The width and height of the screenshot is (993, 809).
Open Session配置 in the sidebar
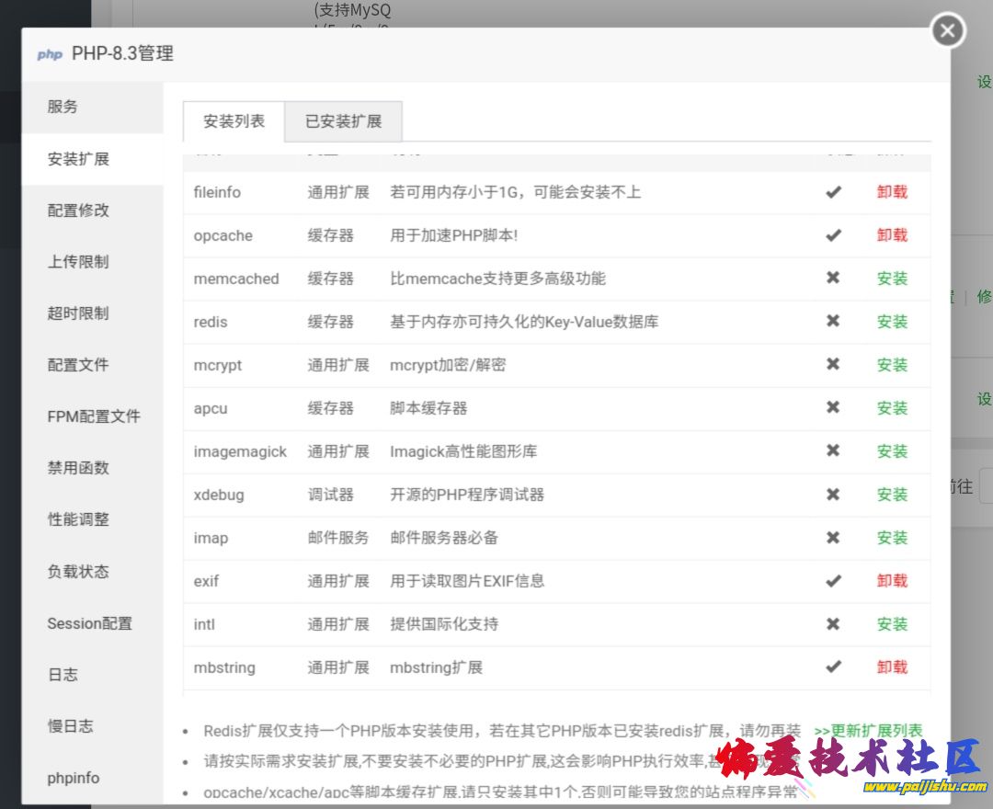[93, 623]
